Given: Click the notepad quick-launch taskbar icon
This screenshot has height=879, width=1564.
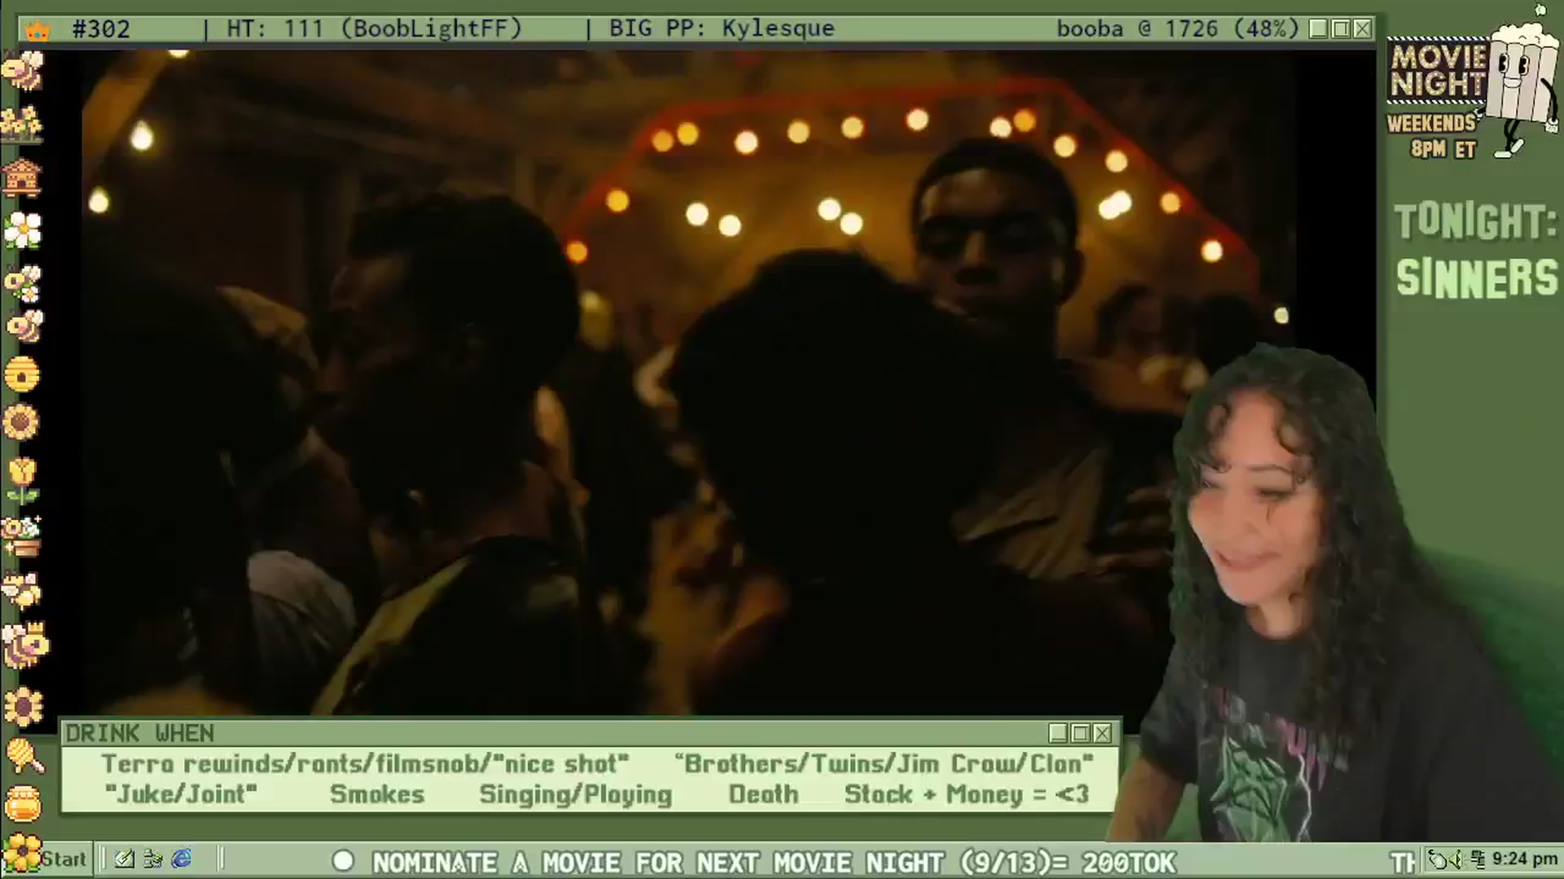Looking at the screenshot, I should tap(124, 859).
